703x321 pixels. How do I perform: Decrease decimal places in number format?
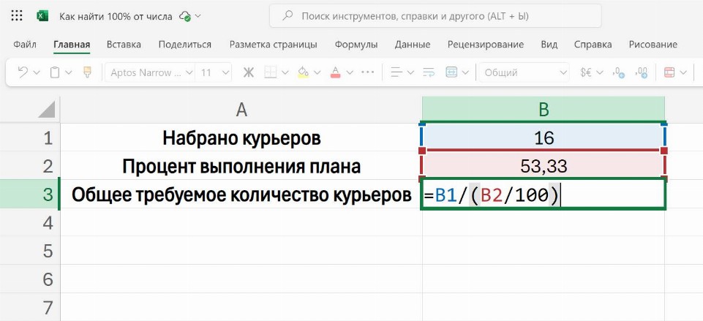[642, 72]
